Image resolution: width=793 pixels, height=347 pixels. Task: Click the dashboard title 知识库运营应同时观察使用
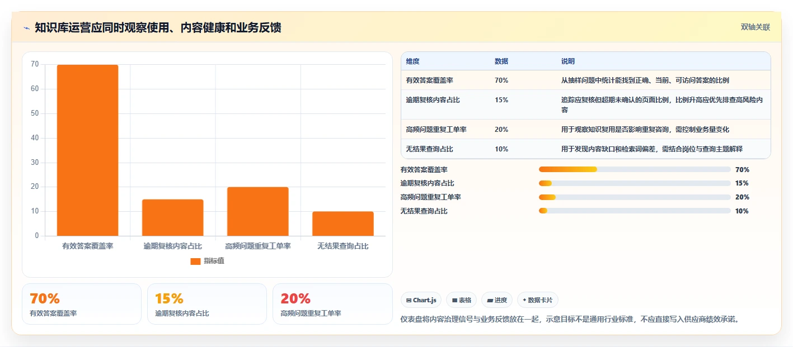158,28
